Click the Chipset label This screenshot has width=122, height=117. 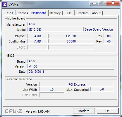pyautogui.click(x=20, y=36)
